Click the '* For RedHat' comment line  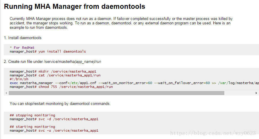click(x=22, y=48)
